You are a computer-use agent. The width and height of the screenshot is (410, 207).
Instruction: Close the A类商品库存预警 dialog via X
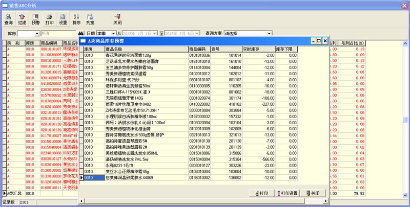(325, 41)
